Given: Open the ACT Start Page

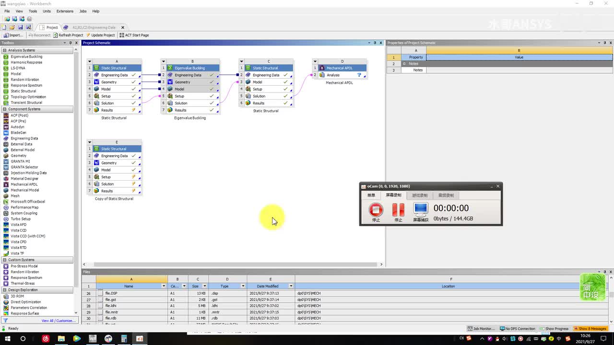Looking at the screenshot, I should (x=134, y=35).
